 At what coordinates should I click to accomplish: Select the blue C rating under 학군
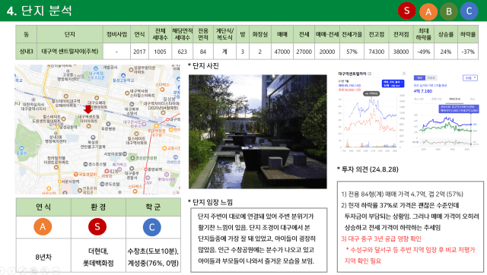point(152,227)
